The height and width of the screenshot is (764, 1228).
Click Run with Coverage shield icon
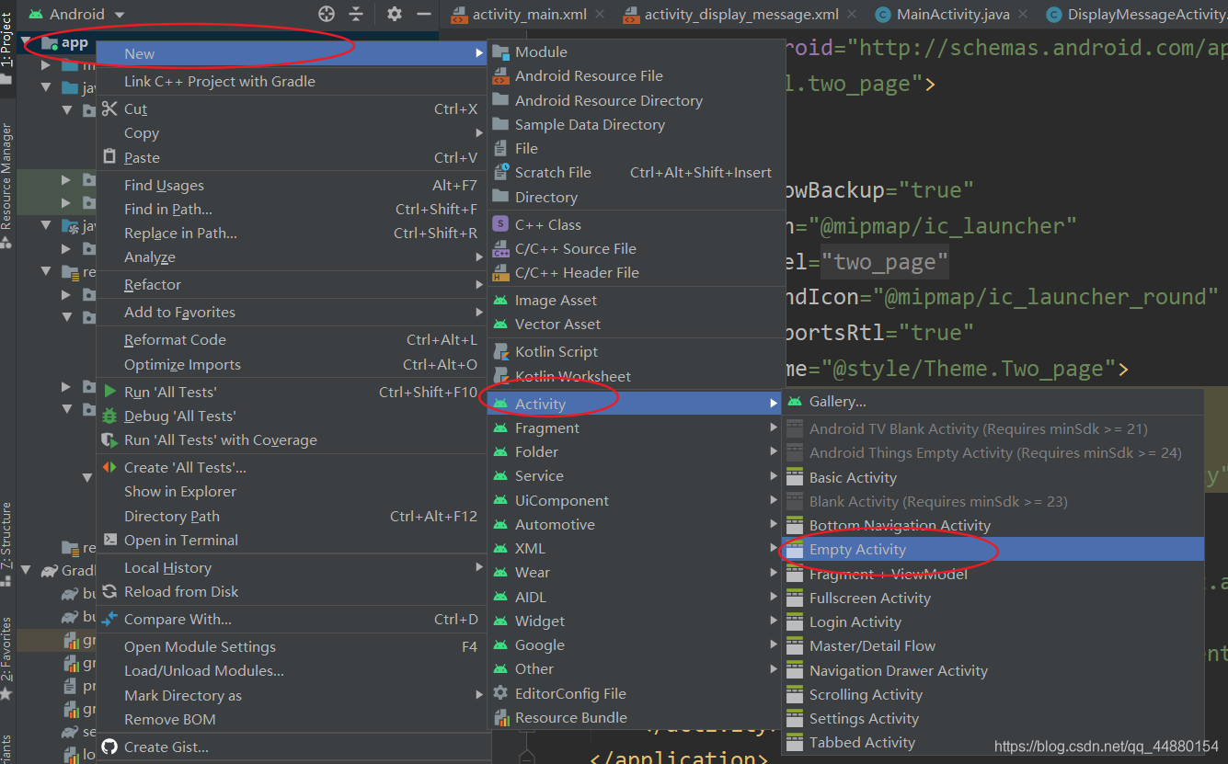(x=110, y=439)
